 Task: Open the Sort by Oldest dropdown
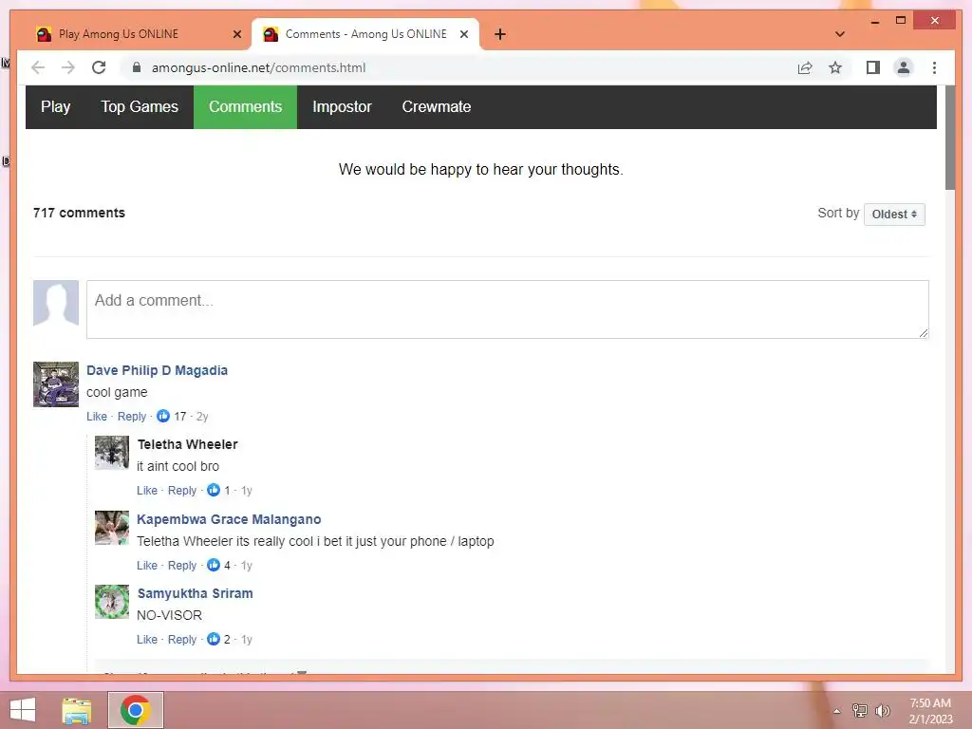894,215
